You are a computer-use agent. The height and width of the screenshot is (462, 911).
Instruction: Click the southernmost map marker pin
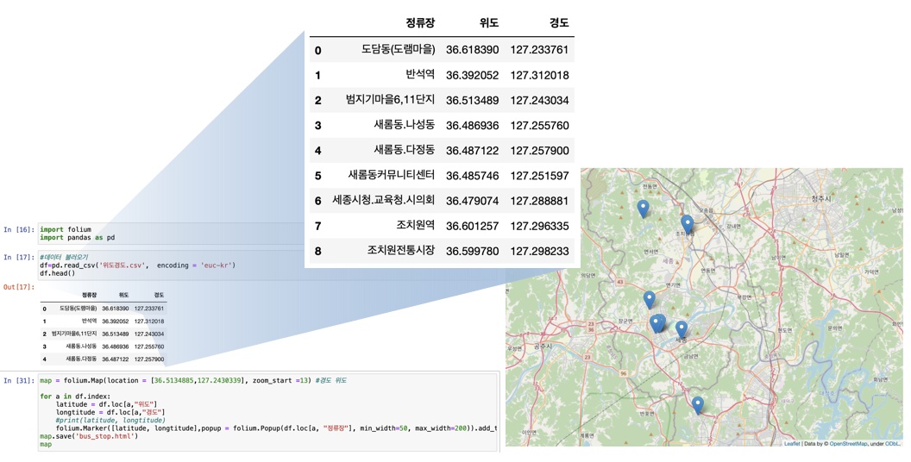(x=697, y=404)
